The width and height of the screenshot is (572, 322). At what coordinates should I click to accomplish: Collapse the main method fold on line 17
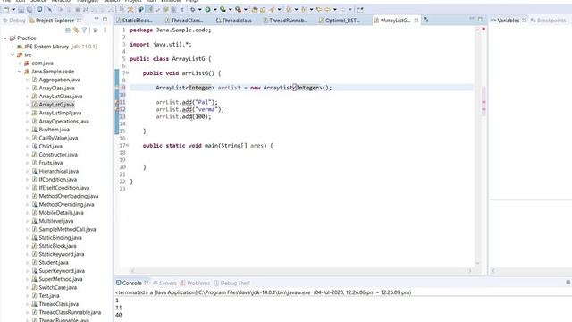pos(128,145)
